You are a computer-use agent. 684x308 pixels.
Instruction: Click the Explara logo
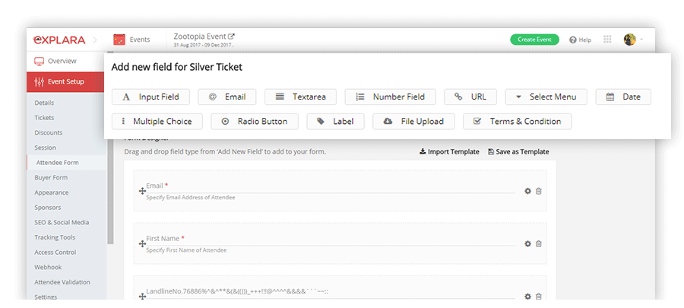pos(59,40)
